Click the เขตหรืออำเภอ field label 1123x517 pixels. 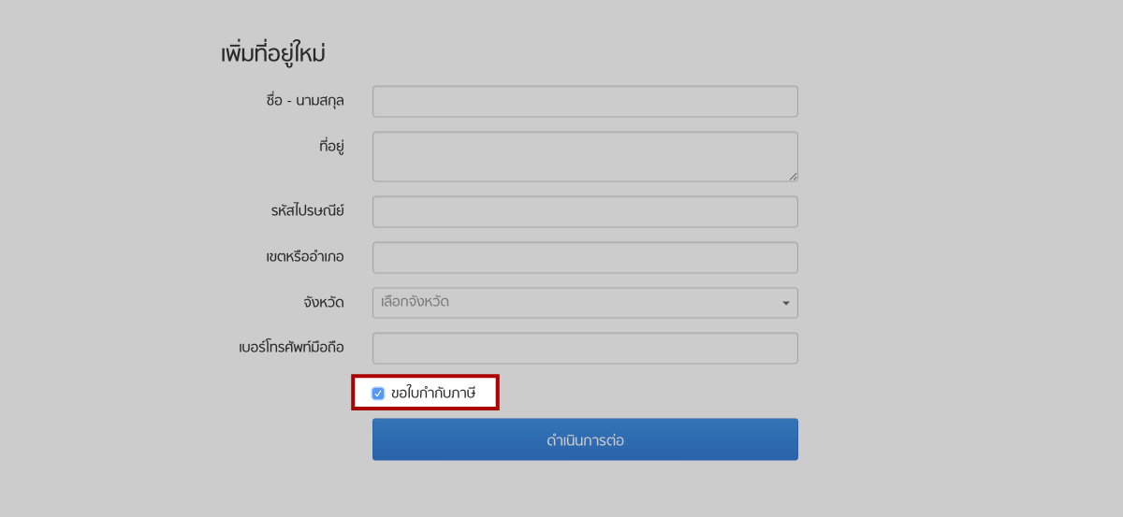(305, 257)
